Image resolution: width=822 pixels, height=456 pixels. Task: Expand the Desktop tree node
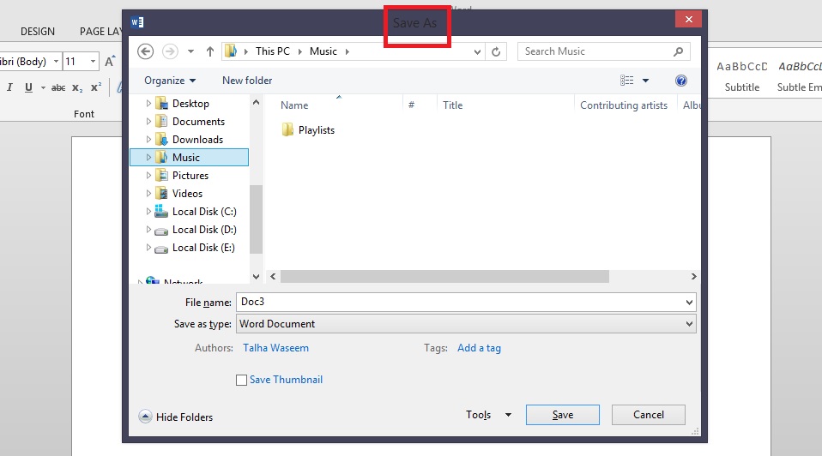tap(148, 104)
